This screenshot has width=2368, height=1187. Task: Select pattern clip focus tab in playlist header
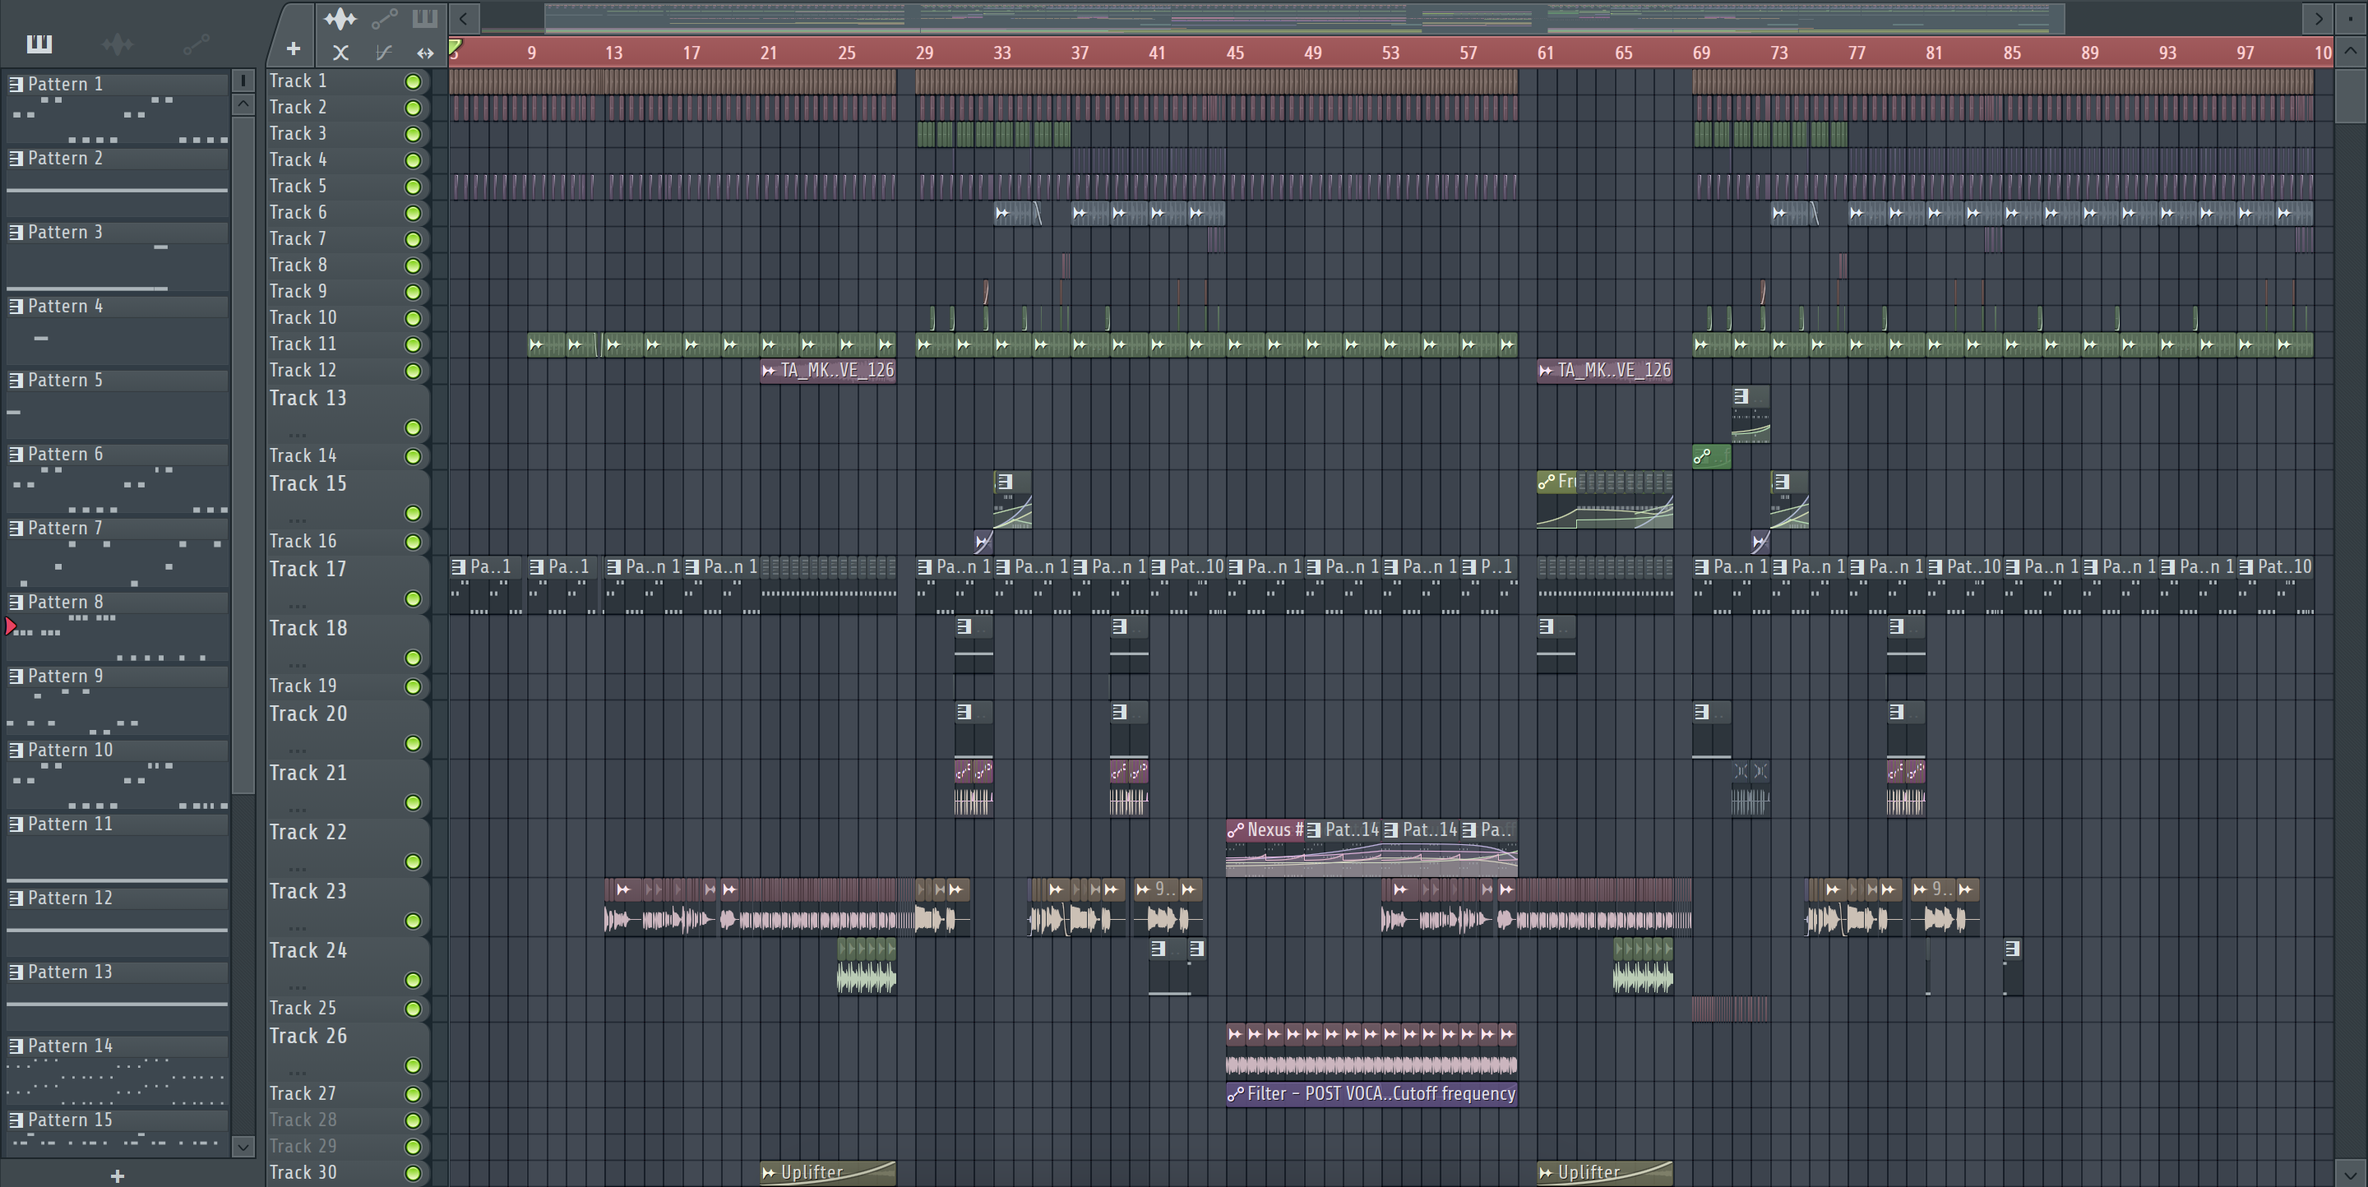pyautogui.click(x=425, y=18)
